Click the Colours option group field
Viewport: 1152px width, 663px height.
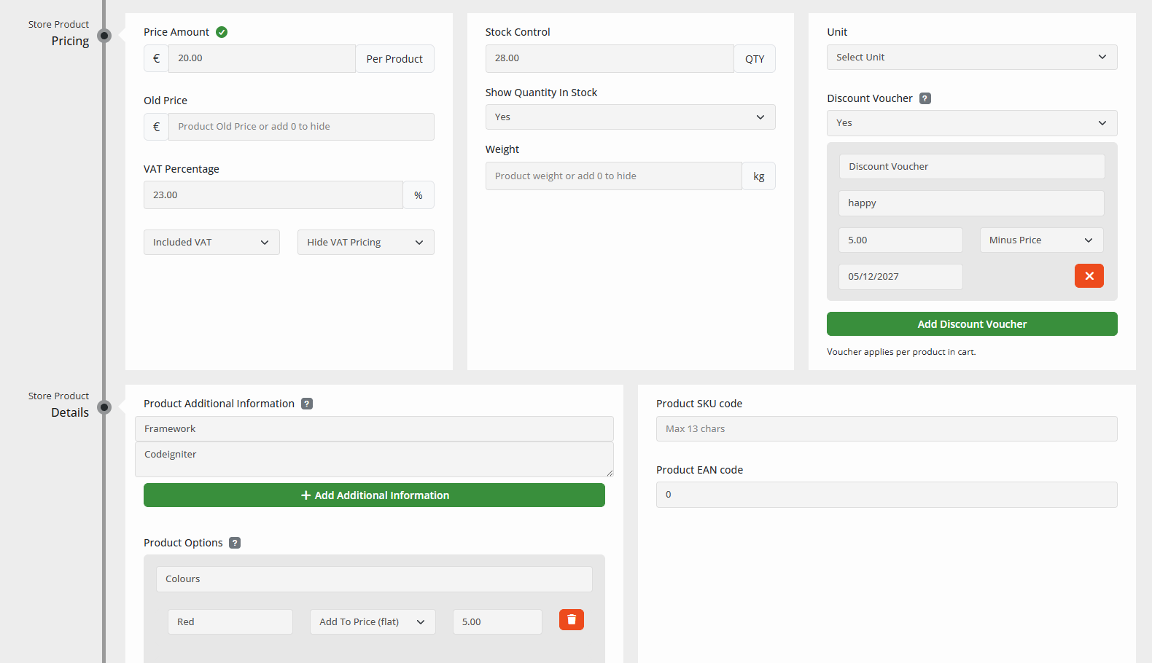click(374, 579)
